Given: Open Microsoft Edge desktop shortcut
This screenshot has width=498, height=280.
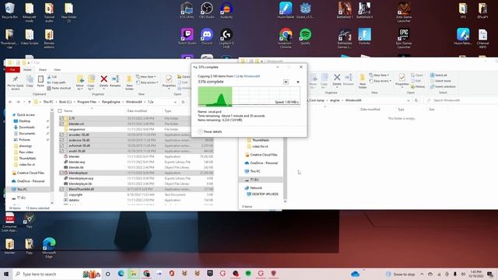Looking at the screenshot, I should tap(49, 247).
